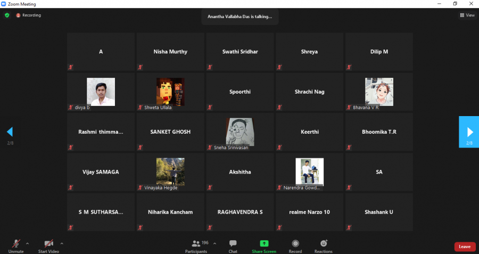Click the muted mic icon on Shreya's tile
Screen dimensions: 479x254
(279, 67)
